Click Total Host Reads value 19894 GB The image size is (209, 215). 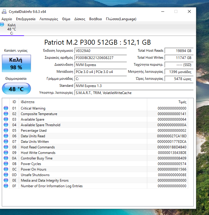click(x=179, y=51)
